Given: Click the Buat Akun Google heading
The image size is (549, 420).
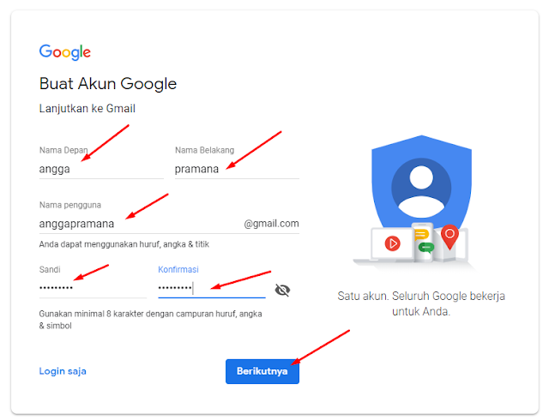Looking at the screenshot, I should click(x=108, y=84).
